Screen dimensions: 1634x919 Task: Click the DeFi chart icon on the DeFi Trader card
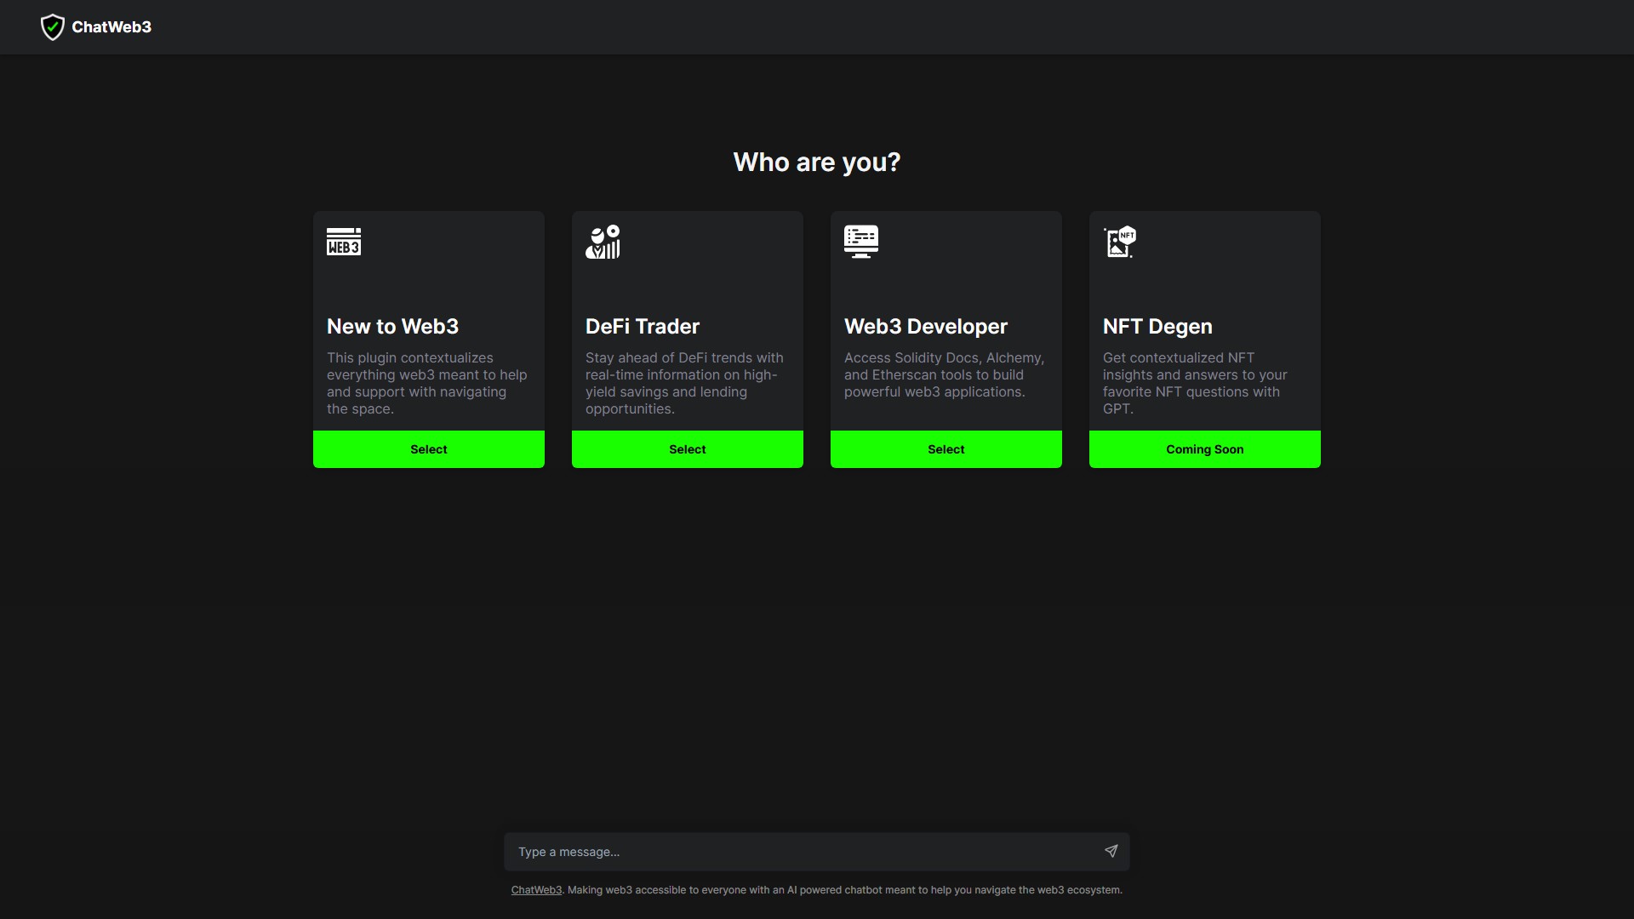point(602,242)
